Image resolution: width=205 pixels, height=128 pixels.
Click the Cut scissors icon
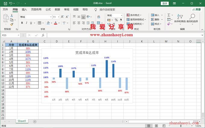pos(12,15)
